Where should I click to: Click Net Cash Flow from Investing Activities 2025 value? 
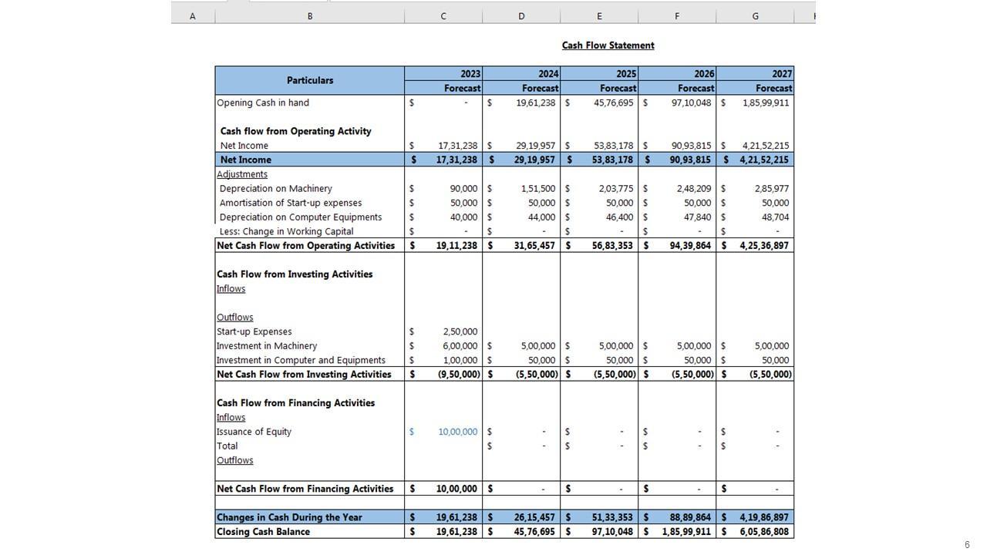coord(615,375)
